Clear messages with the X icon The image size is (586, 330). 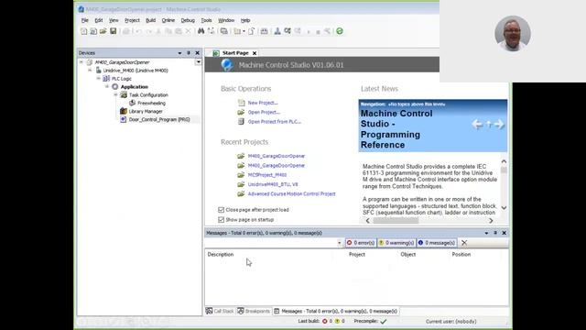click(464, 243)
